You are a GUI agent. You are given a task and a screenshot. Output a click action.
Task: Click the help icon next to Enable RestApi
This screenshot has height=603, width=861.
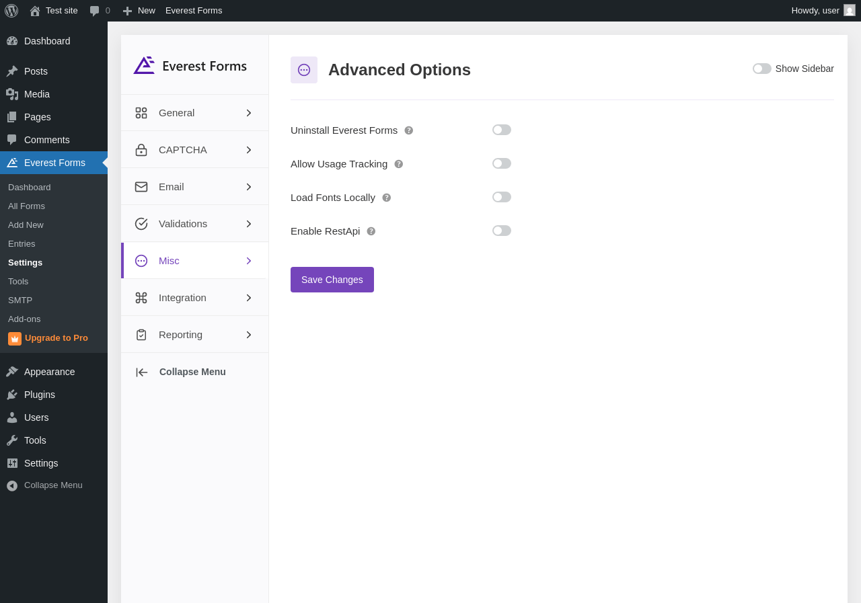tap(371, 231)
